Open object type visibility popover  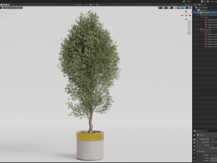click(x=160, y=8)
